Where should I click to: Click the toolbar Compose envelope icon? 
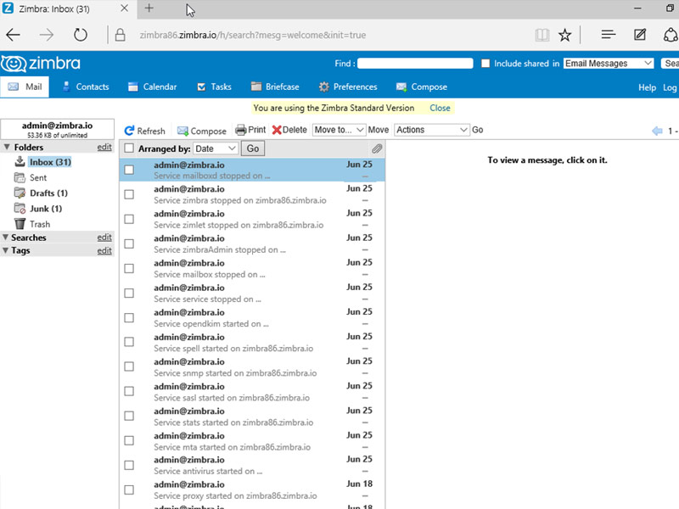click(x=182, y=131)
